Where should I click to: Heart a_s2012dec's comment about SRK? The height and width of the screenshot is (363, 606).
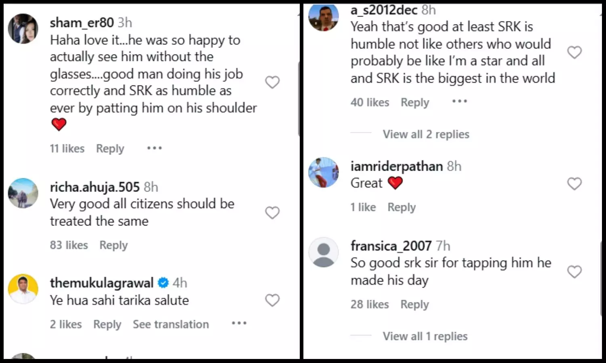pyautogui.click(x=574, y=52)
